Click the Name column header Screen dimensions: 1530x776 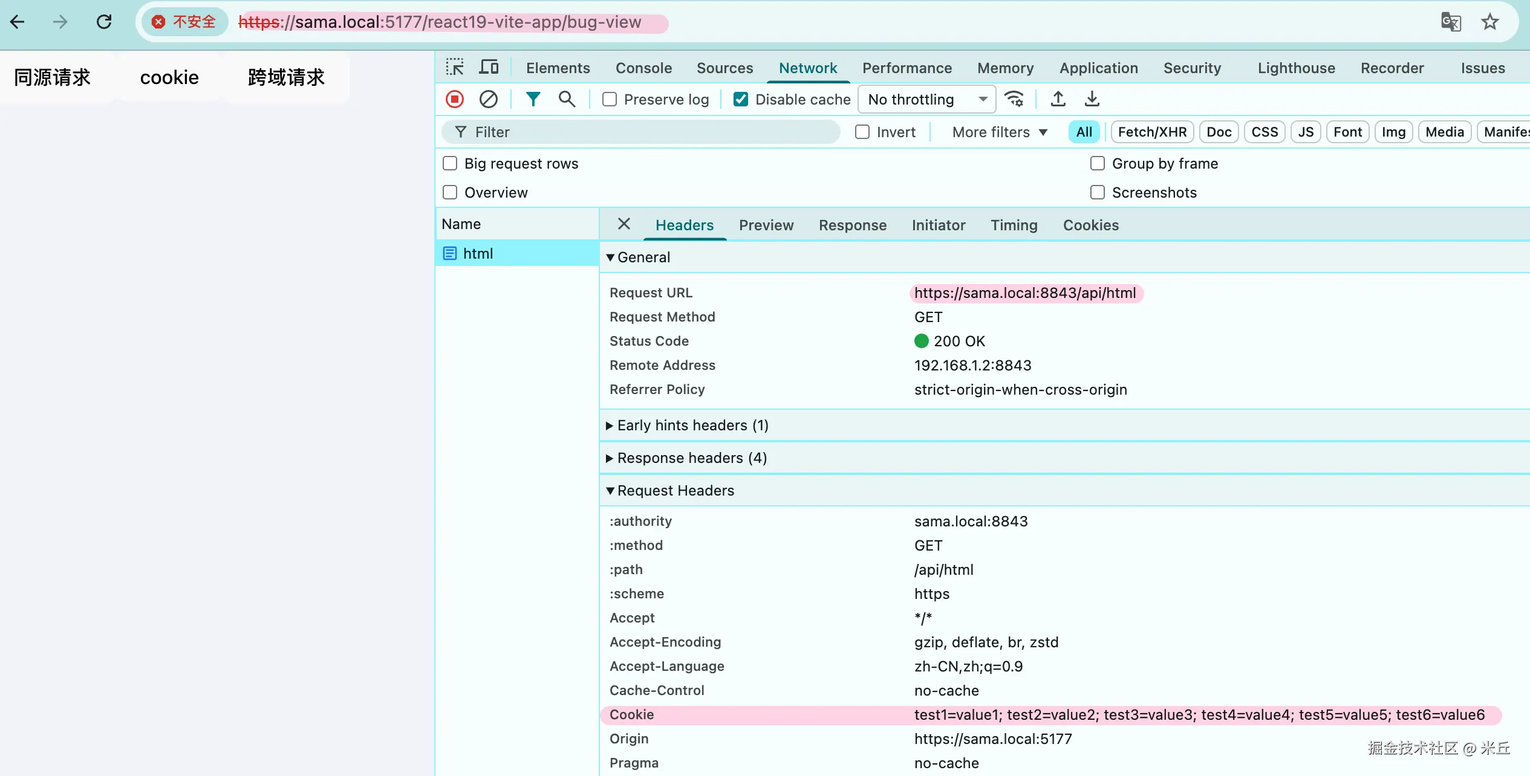(x=517, y=224)
